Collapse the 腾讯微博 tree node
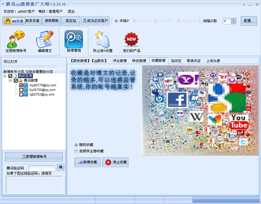This screenshot has width=261, height=204. (10, 80)
